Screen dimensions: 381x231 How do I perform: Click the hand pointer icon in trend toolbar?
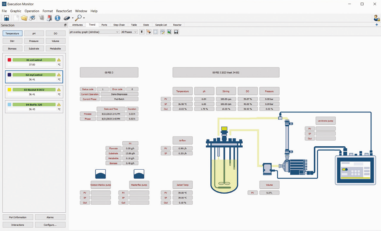coord(149,32)
